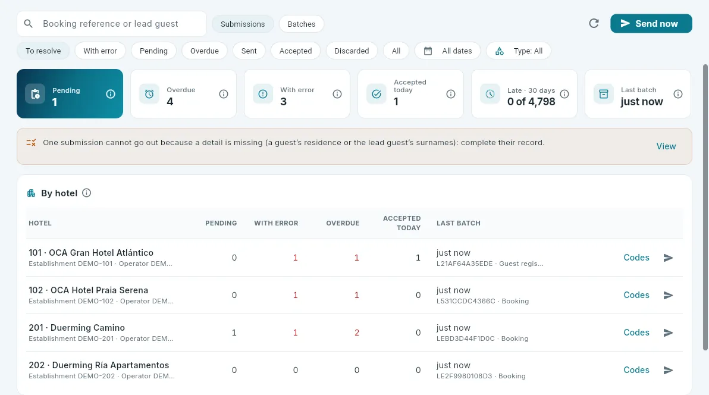Click the info icon on Overdue card
This screenshot has height=395, width=709.
click(224, 94)
